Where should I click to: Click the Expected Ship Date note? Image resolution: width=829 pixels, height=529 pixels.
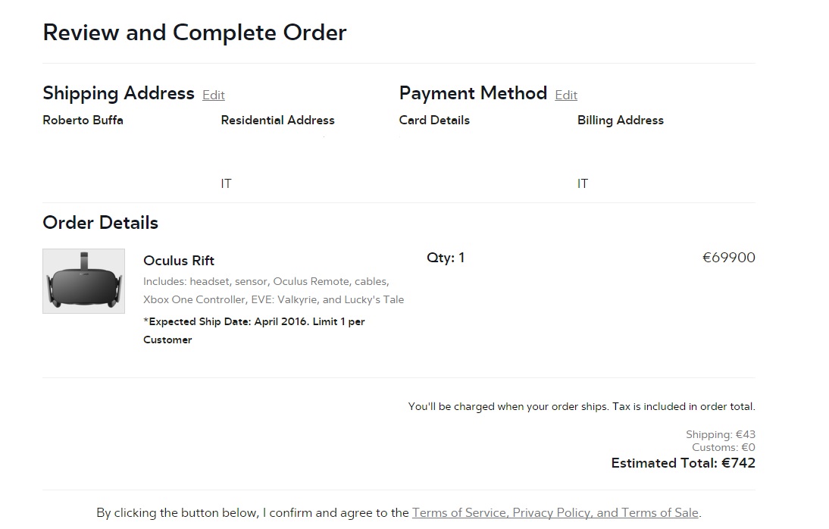pyautogui.click(x=254, y=330)
